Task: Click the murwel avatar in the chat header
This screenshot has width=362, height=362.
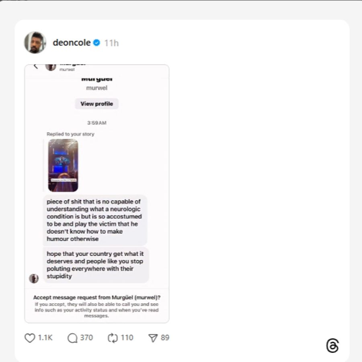Action: point(51,67)
